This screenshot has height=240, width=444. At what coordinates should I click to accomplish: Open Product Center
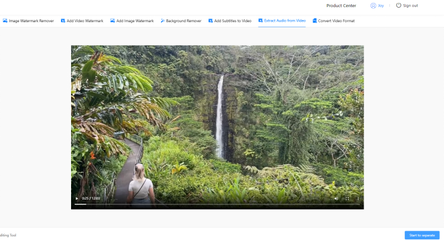[341, 6]
